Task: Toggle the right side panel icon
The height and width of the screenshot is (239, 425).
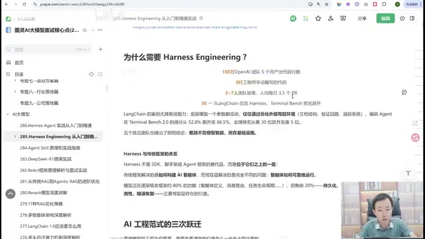Action: [412, 19]
